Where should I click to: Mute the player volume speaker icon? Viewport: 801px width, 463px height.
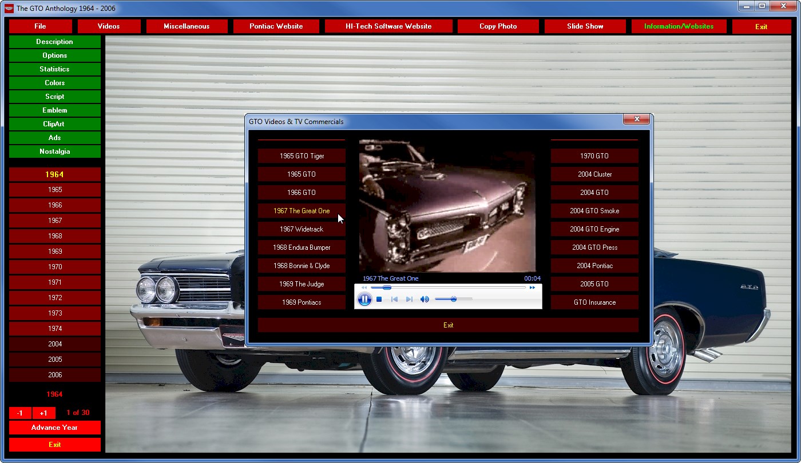point(425,299)
